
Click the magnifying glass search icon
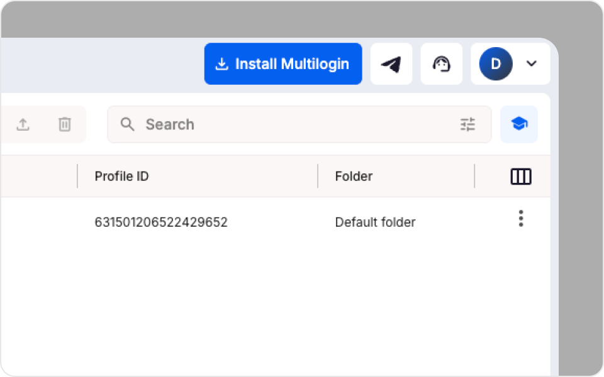point(127,124)
